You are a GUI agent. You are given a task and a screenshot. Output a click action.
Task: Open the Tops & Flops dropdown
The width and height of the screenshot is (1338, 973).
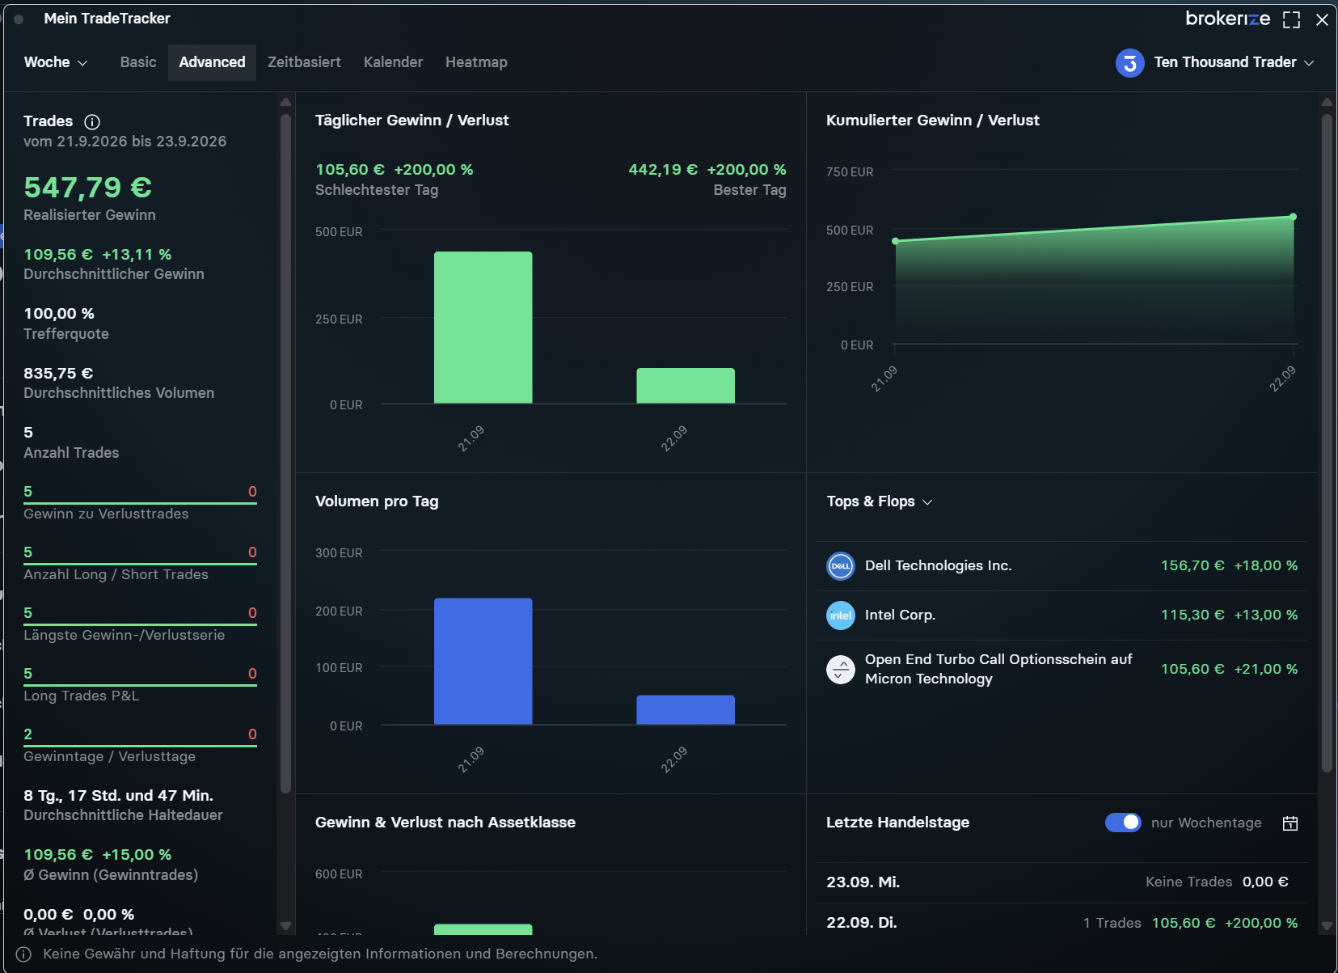880,501
